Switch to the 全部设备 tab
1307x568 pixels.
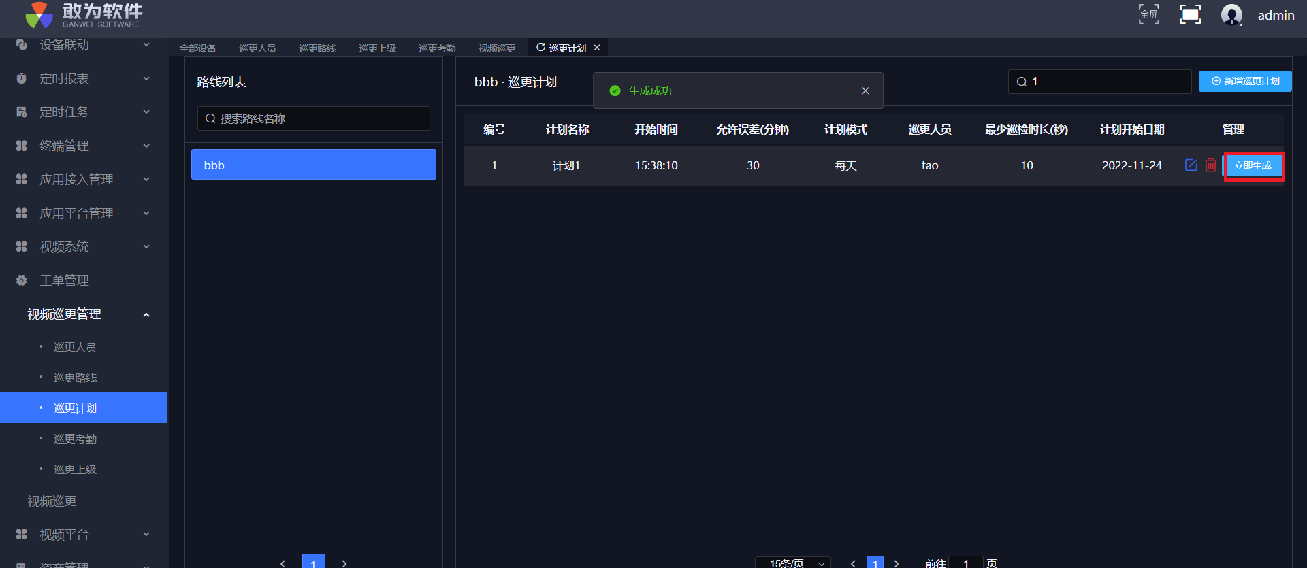tap(197, 48)
